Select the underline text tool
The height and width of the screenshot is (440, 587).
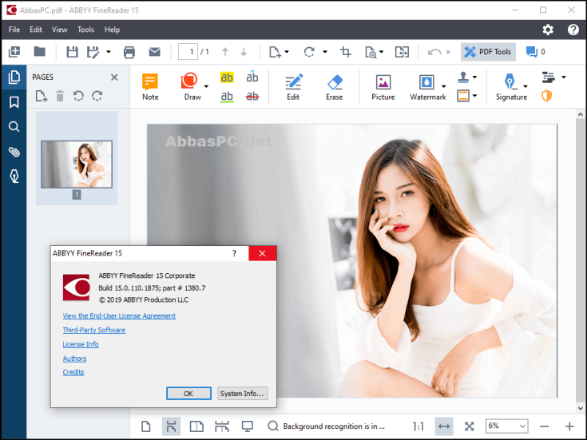coord(227,97)
